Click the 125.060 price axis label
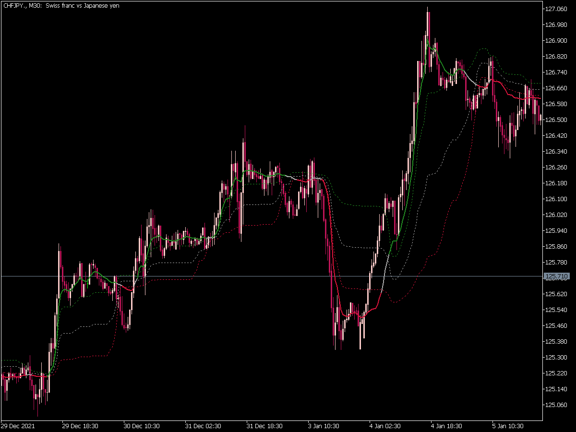The width and height of the screenshot is (576, 432). (556, 405)
